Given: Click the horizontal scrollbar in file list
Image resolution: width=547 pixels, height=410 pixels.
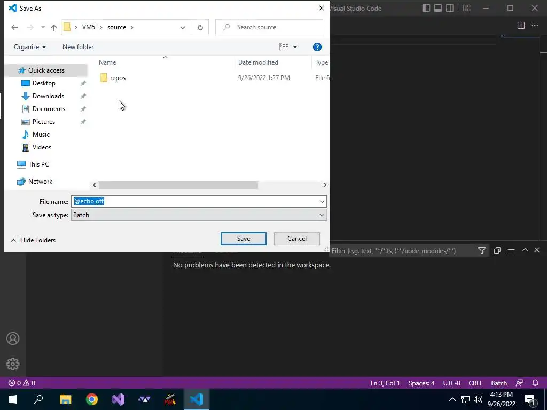Looking at the screenshot, I should [178, 185].
